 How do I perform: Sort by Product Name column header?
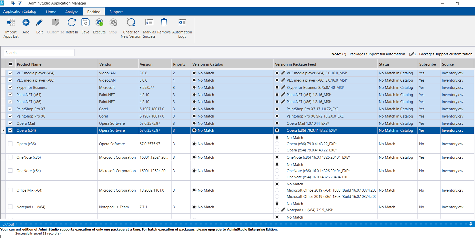coord(56,64)
